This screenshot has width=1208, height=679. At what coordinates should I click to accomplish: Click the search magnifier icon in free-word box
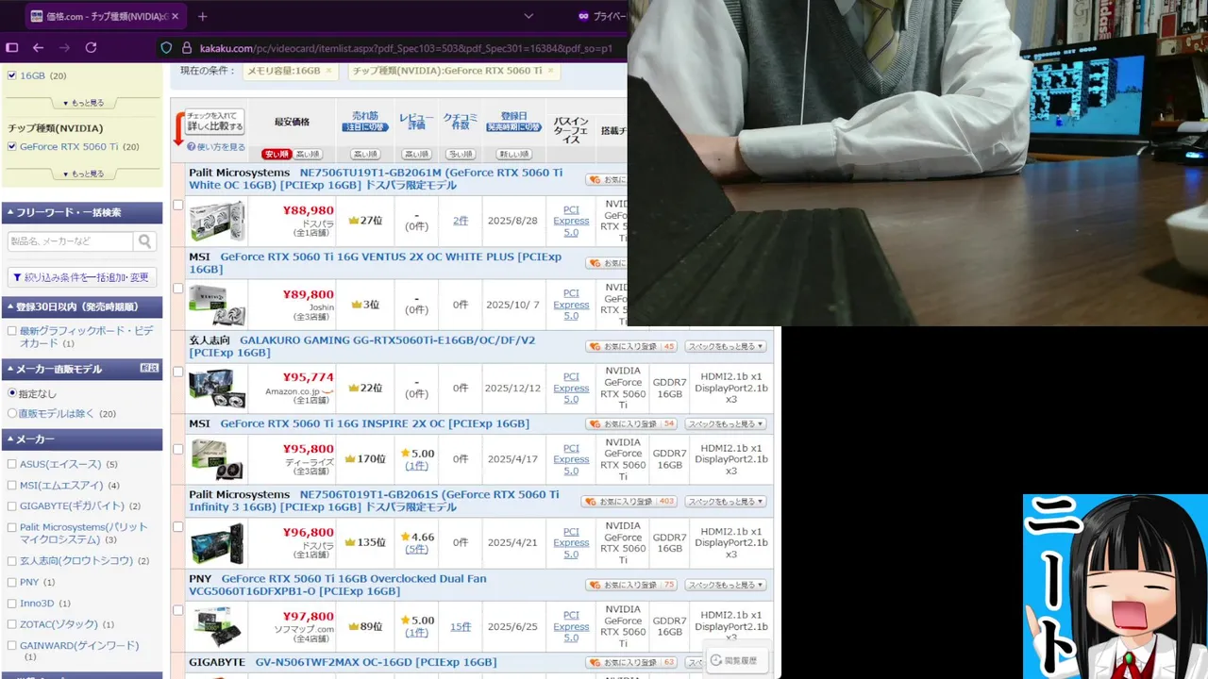tap(145, 241)
